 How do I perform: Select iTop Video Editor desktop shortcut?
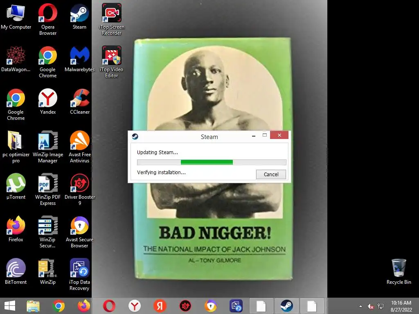point(111,62)
